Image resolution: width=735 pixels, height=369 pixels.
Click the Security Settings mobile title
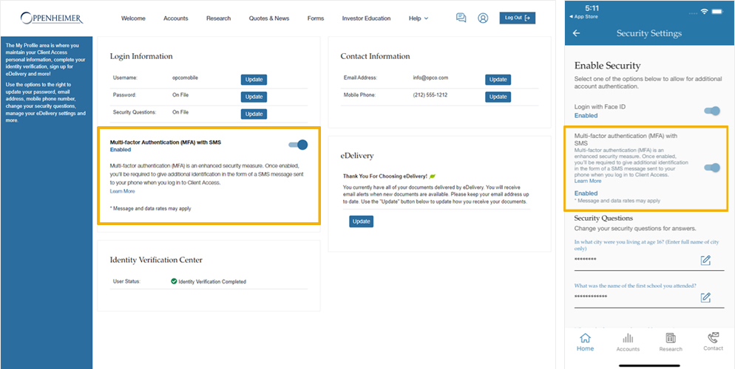click(x=649, y=33)
